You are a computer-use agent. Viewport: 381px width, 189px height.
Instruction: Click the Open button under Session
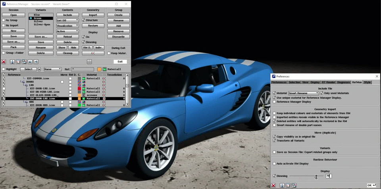click(13, 15)
